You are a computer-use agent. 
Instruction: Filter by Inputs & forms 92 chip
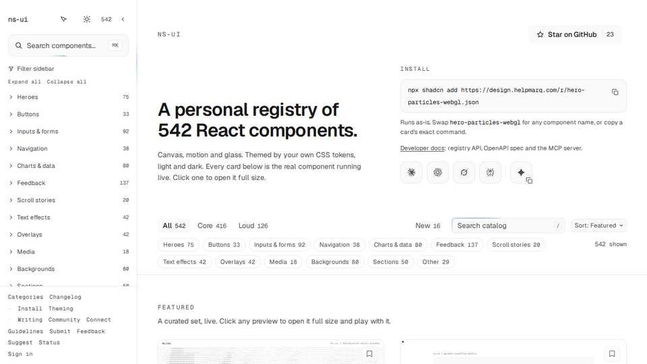pyautogui.click(x=279, y=245)
